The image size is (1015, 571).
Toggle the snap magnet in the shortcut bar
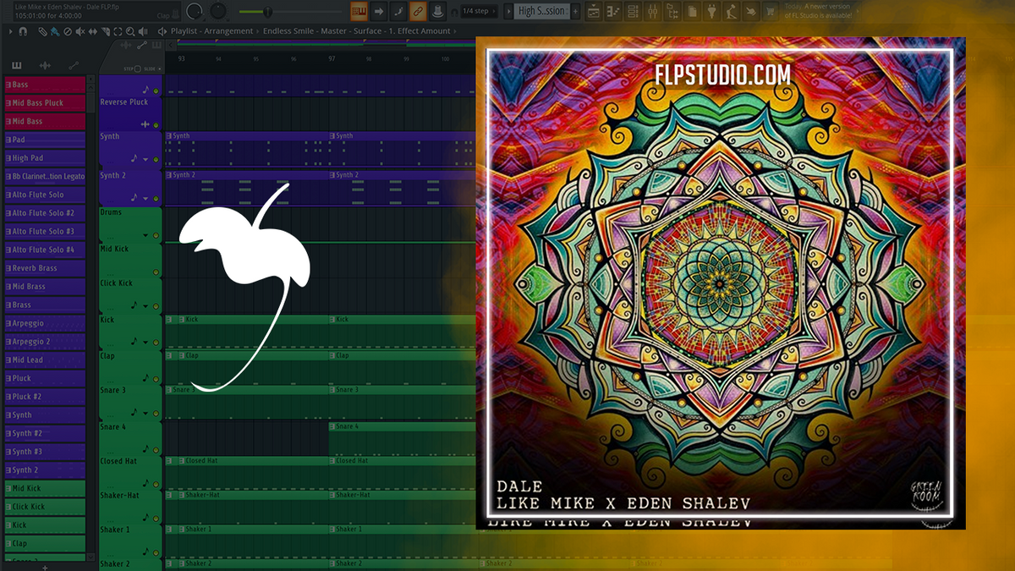coord(23,31)
